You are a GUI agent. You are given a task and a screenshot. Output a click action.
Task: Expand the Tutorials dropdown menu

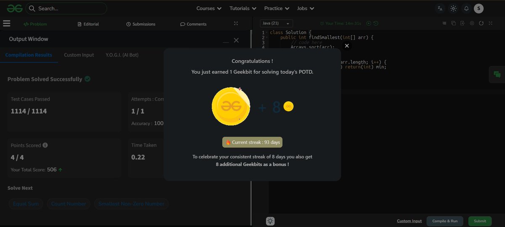click(x=243, y=8)
